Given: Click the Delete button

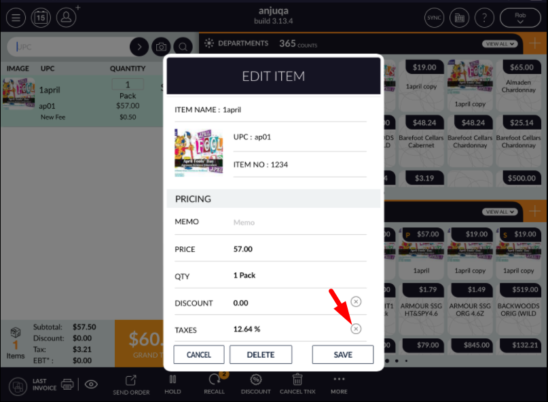Looking at the screenshot, I should (261, 354).
